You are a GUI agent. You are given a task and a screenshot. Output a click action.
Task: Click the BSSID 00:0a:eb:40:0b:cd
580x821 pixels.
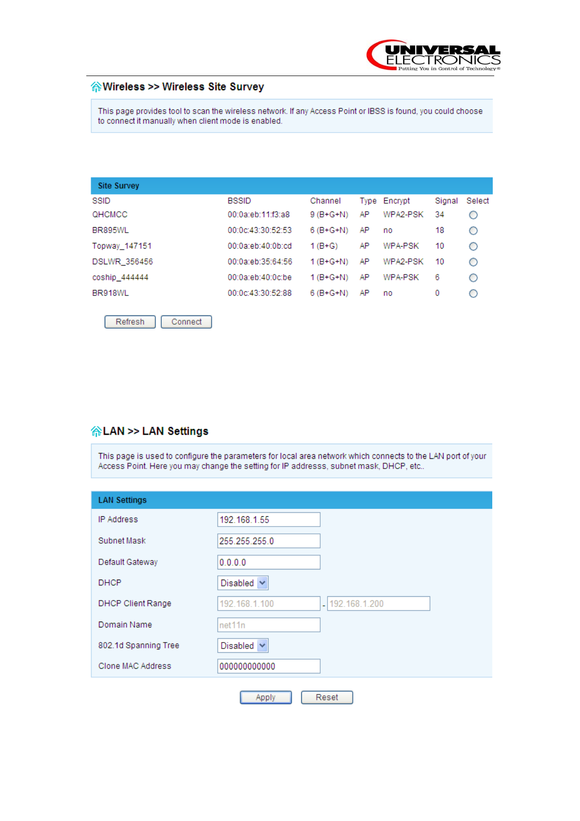[x=260, y=246]
